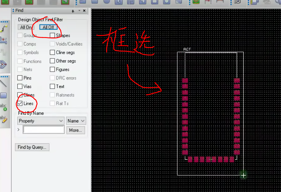Open the Name dropdown in Find By Name

tap(76, 121)
